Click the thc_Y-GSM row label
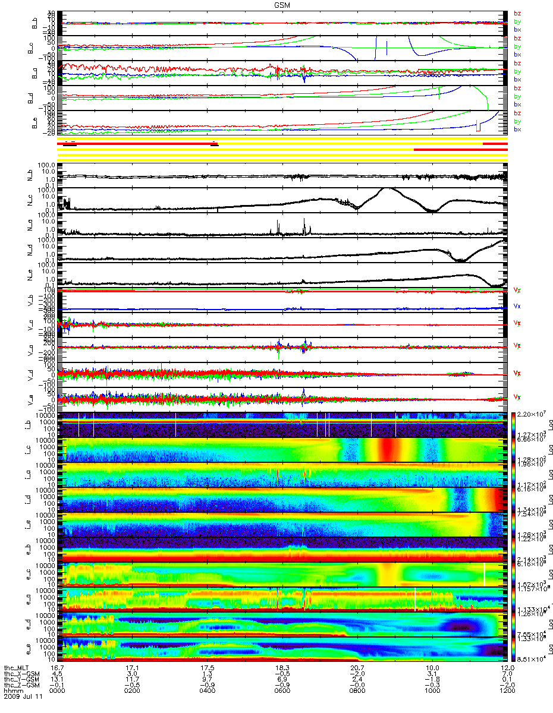The image size is (553, 713). [22, 679]
